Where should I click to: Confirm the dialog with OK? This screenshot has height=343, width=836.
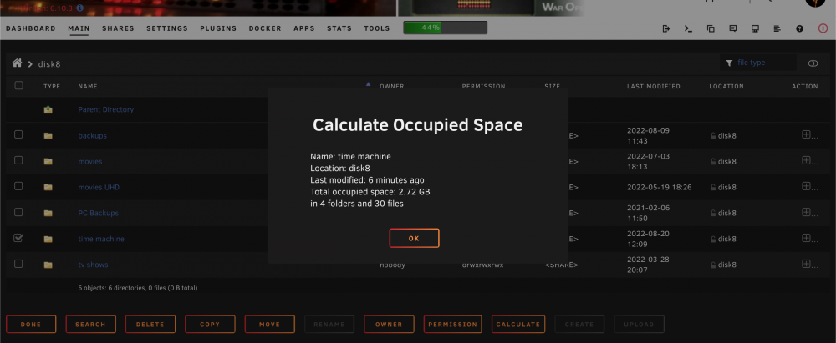coord(414,238)
